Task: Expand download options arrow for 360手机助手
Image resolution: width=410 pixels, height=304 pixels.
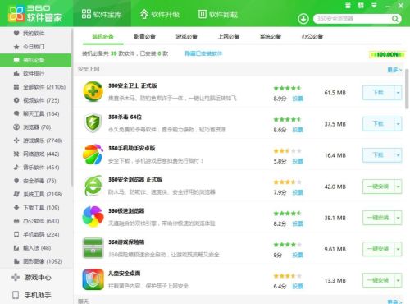Action: coord(399,155)
